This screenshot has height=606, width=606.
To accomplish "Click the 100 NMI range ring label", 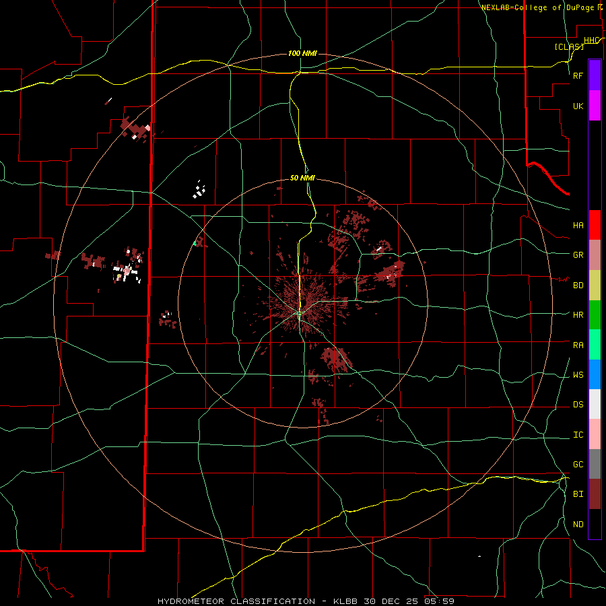I will coord(302,53).
